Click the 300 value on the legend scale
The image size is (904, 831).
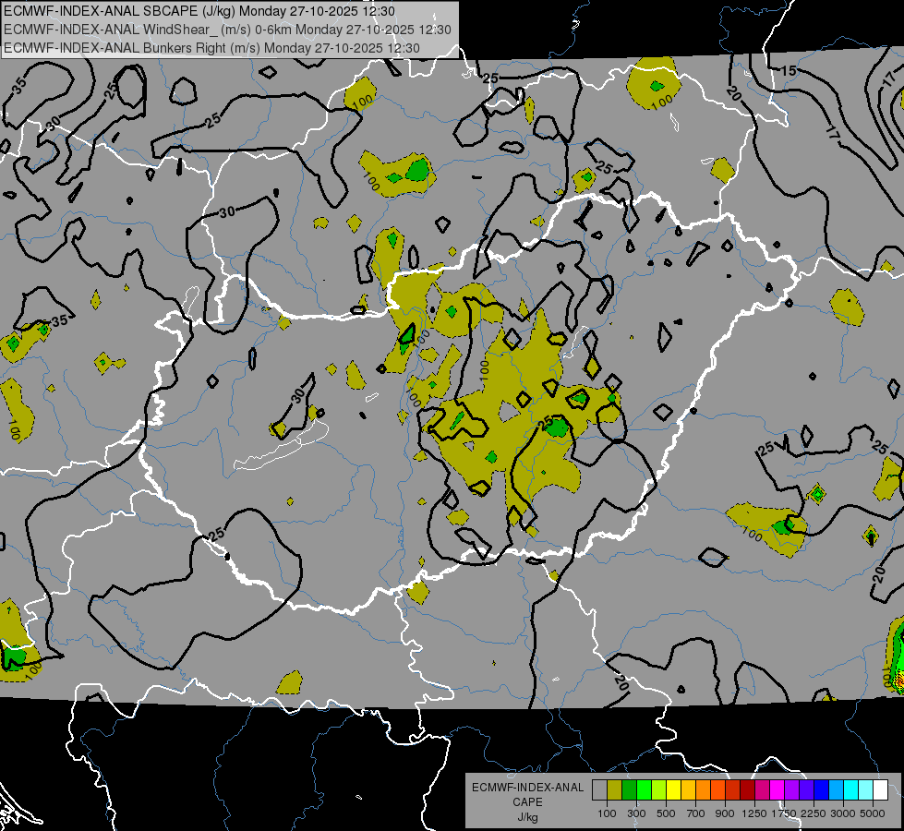point(636,813)
